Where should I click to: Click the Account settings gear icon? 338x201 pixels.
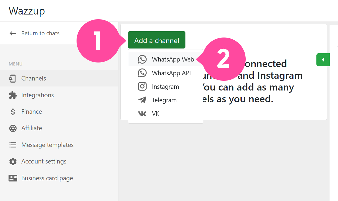tap(13, 161)
